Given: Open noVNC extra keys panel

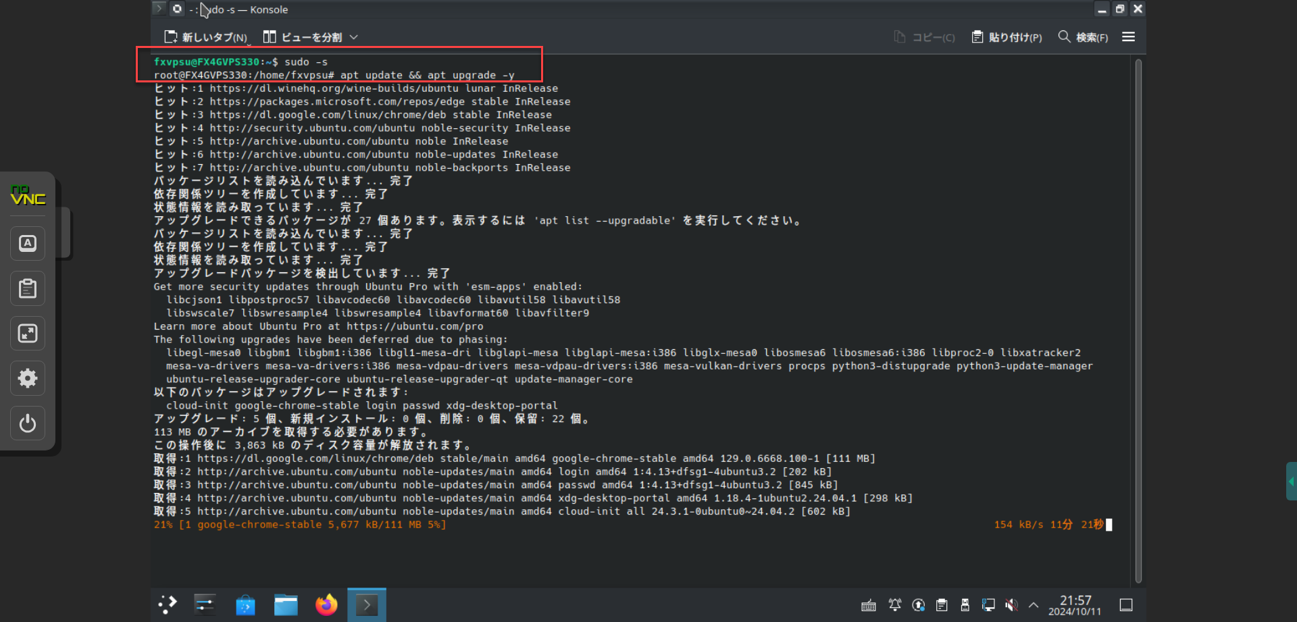Looking at the screenshot, I should click(28, 243).
